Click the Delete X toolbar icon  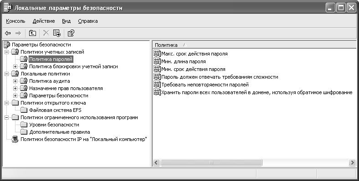(x=46, y=33)
